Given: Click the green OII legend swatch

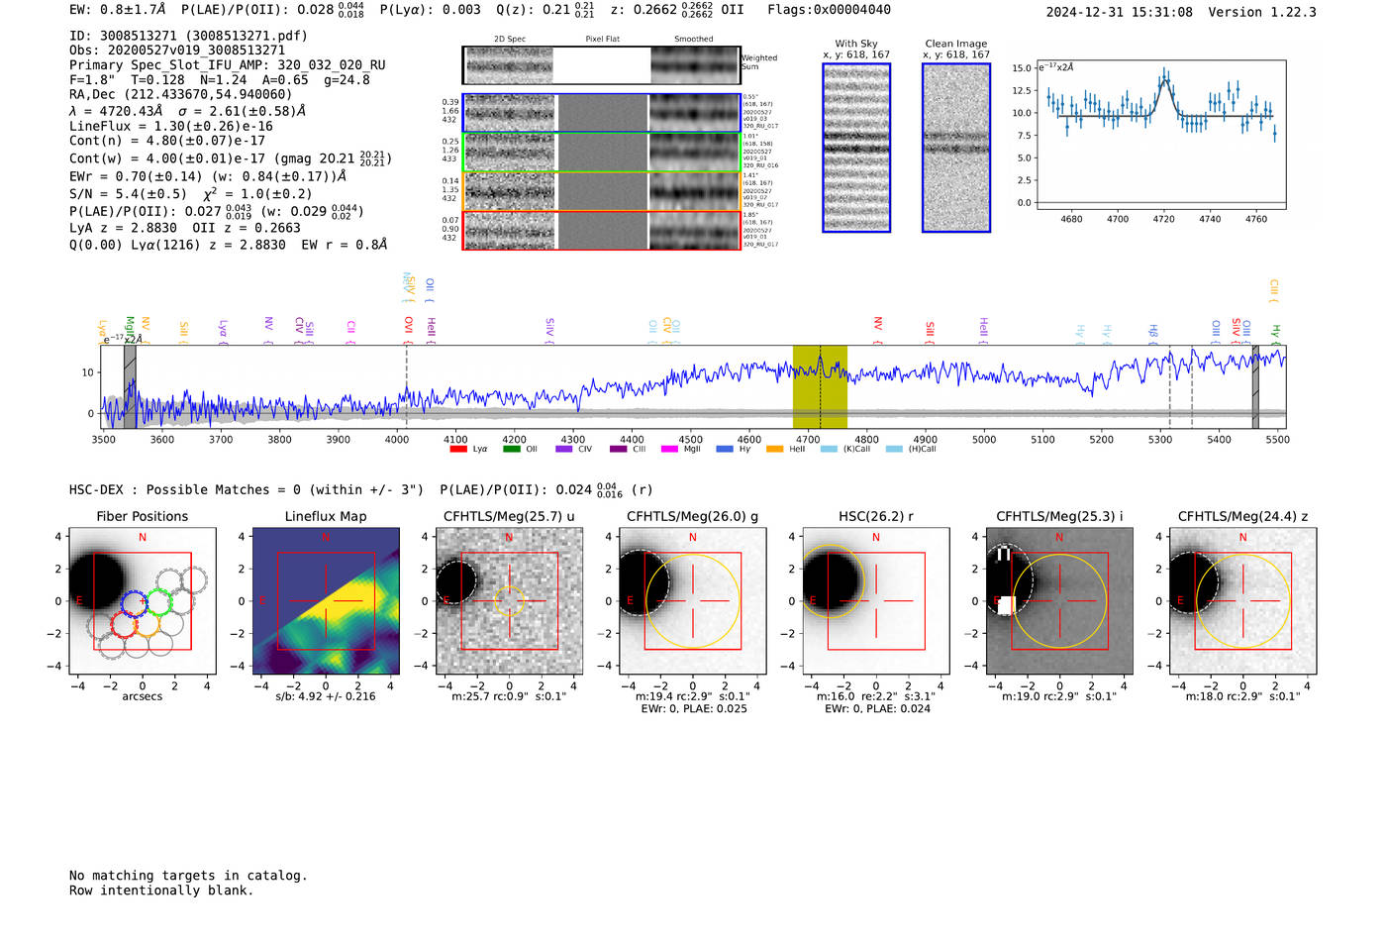Looking at the screenshot, I should pos(511,449).
